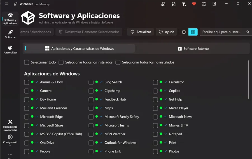This screenshot has width=252, height=159.
Task: Tick the Feedback Hub checkbox
Action: tap(91, 100)
